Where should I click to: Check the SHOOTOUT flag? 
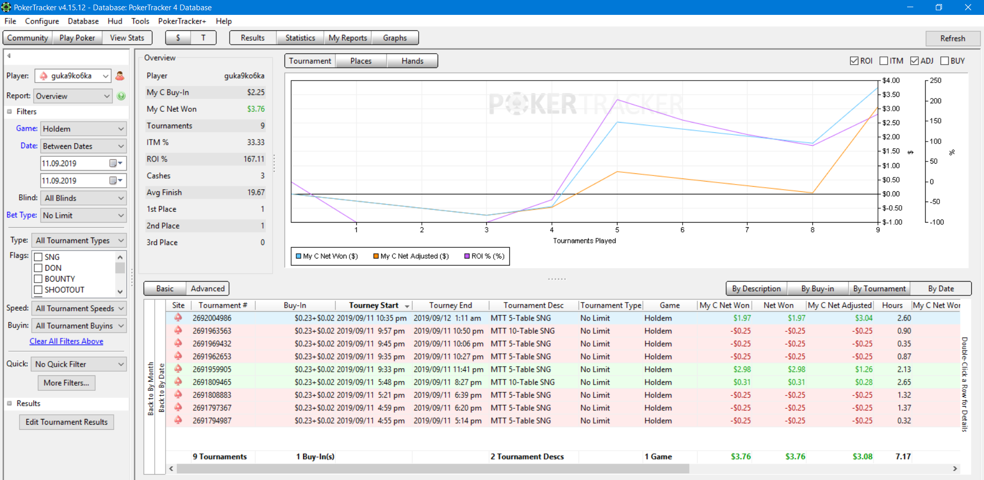coord(38,290)
